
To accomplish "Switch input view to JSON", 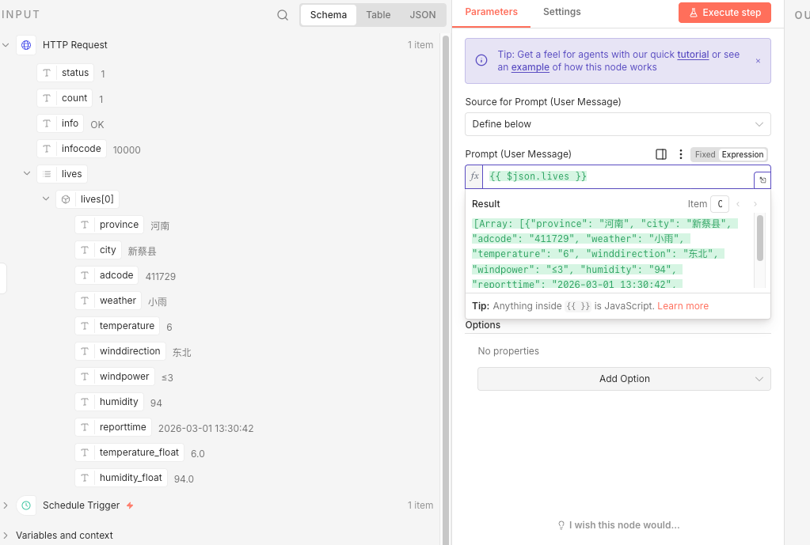I will click(423, 15).
